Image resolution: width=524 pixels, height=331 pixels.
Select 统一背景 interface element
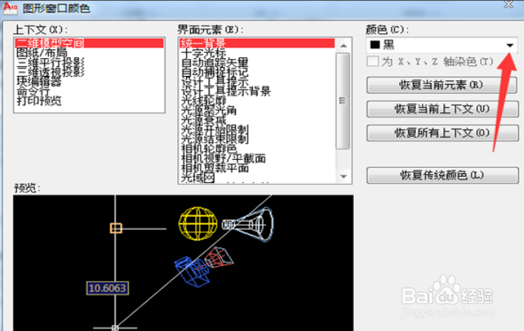tap(256, 43)
